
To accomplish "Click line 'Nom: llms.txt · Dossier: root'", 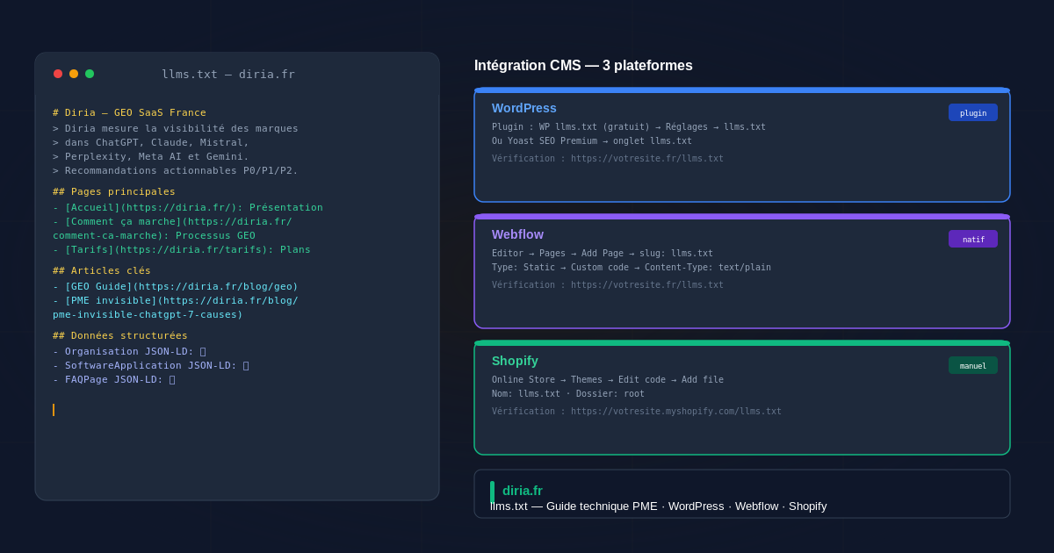I will [x=568, y=393].
